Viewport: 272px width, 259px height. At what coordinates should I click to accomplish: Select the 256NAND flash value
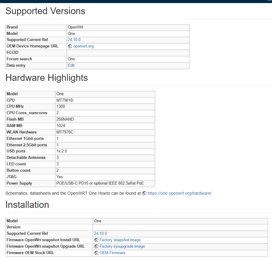[65, 119]
